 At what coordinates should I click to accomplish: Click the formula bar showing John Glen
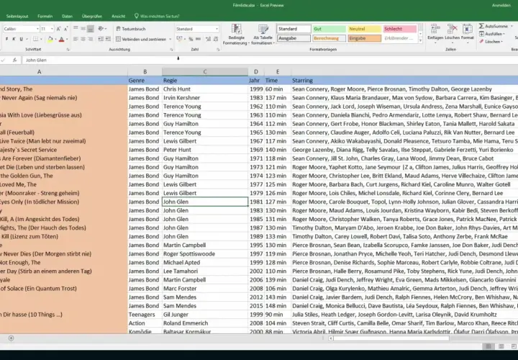pos(270,60)
